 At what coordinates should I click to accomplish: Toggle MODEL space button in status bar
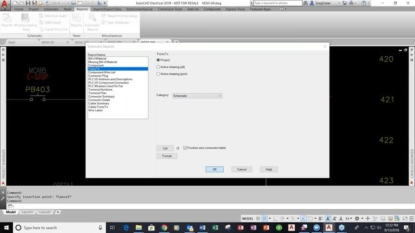[248, 219]
